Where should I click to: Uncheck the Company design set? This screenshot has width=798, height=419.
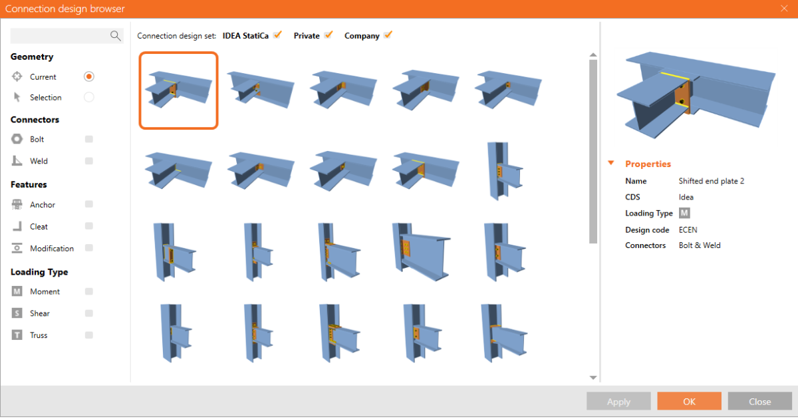click(388, 35)
